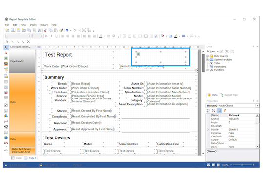Screen dimensions: 263x183
Task: Toggle left text alignment
Action: point(63,36)
